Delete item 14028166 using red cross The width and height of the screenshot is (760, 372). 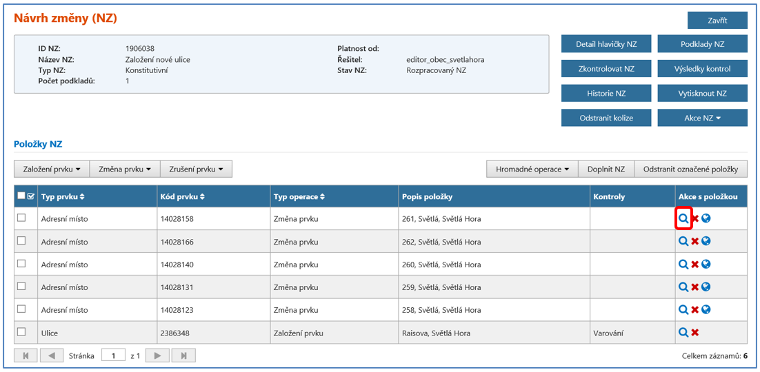pyautogui.click(x=695, y=242)
